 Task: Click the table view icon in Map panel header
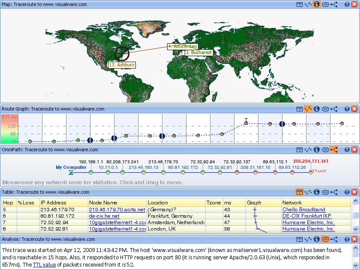pyautogui.click(x=300, y=4)
